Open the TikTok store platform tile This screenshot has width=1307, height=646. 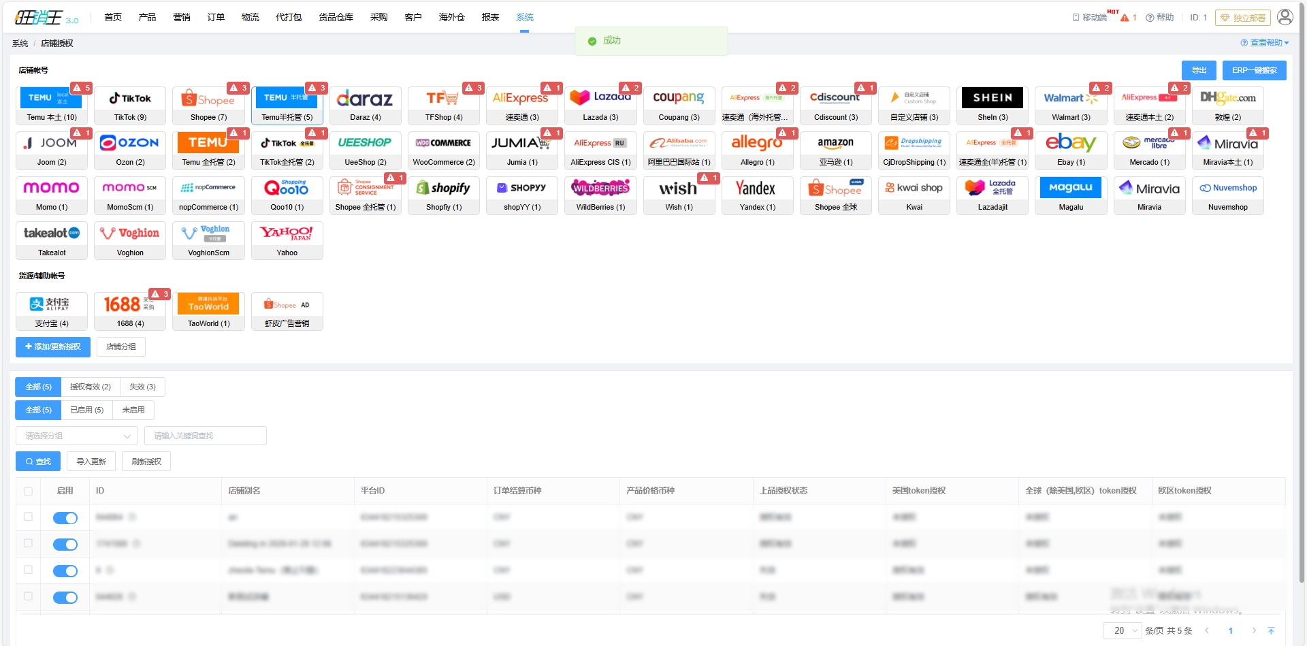130,105
